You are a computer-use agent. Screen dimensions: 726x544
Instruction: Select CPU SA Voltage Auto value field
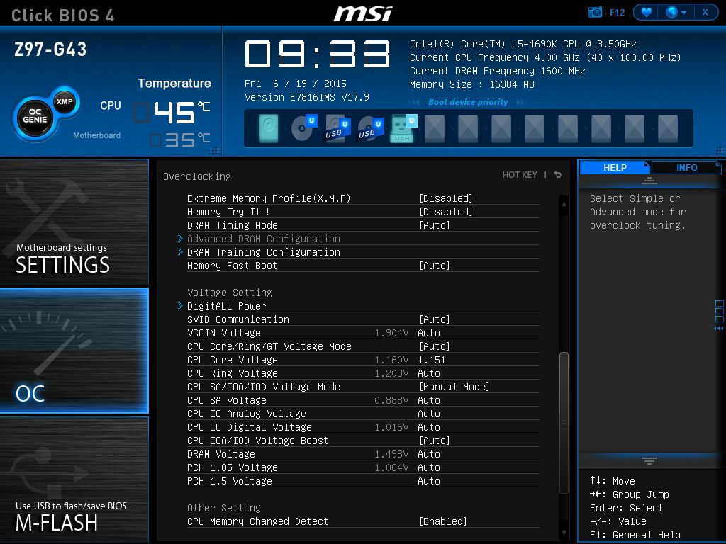(429, 399)
